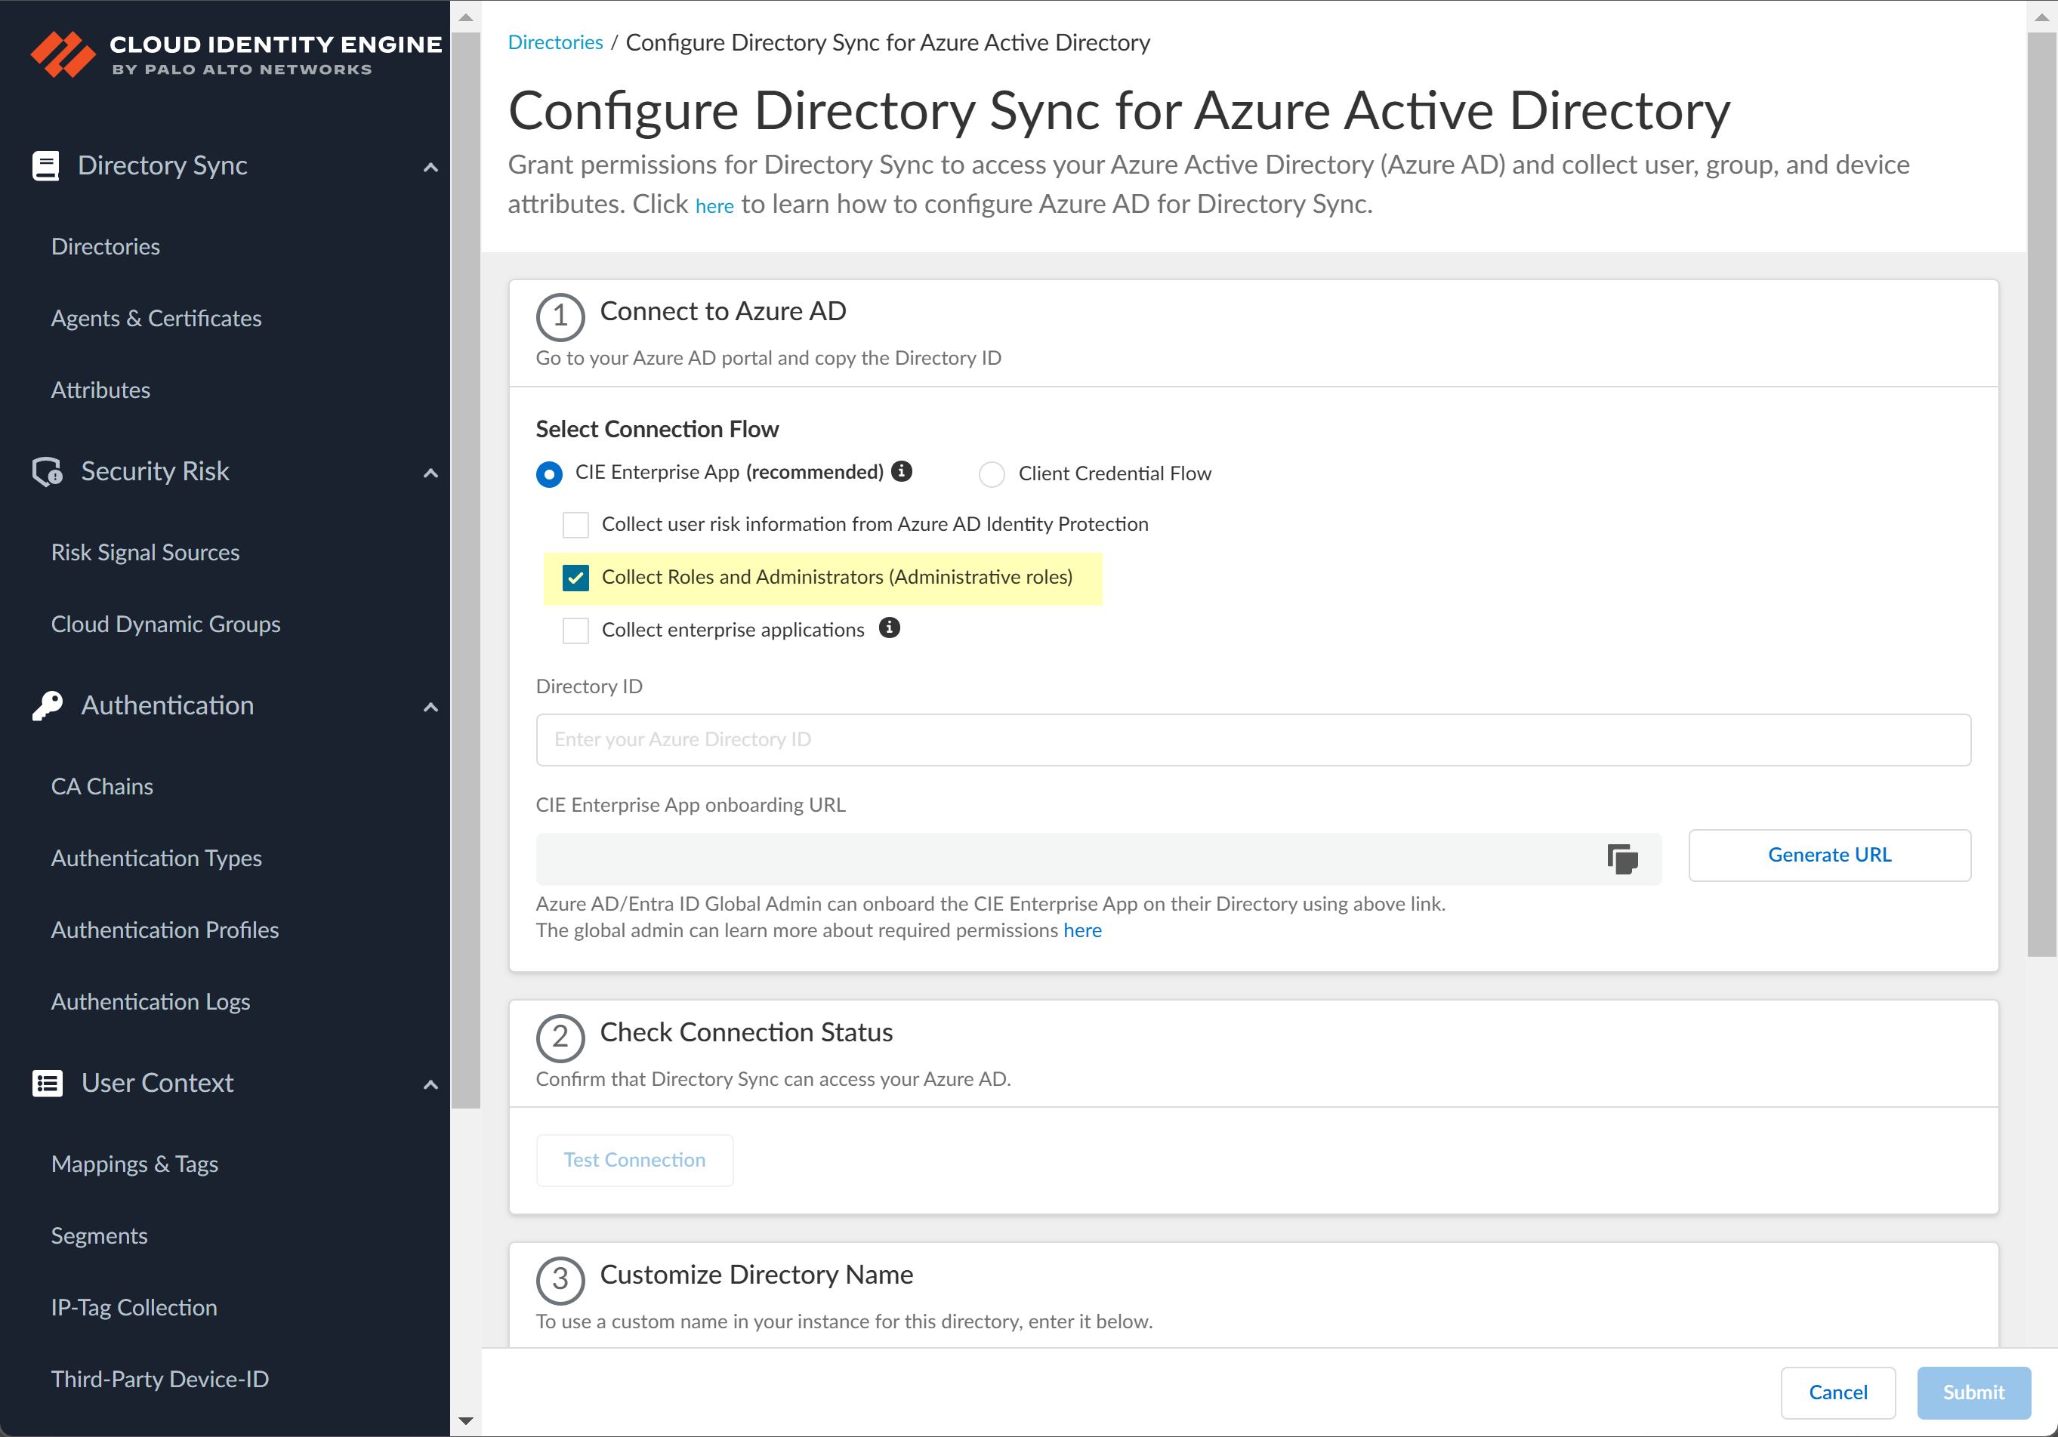Screen dimensions: 2058x1437
Task: Click info icon next to CIE Enterprise App
Action: coord(902,471)
